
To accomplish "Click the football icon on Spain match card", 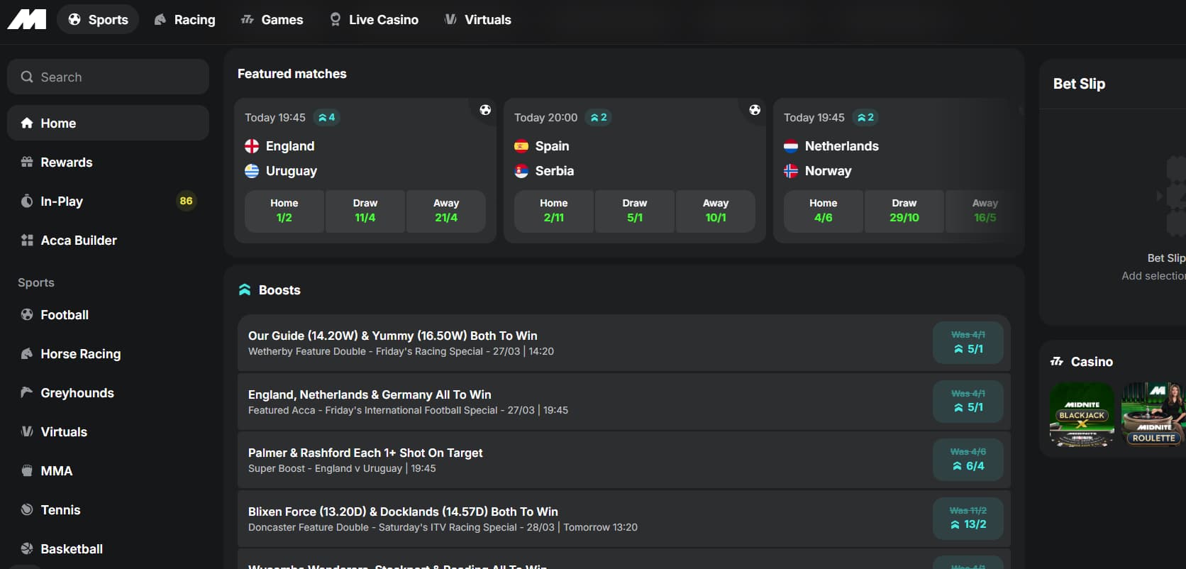I will pos(755,110).
